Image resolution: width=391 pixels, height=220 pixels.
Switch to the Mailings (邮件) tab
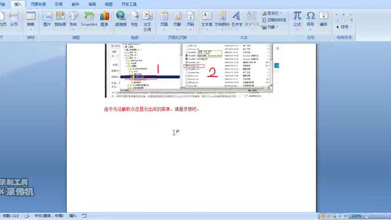click(x=75, y=4)
